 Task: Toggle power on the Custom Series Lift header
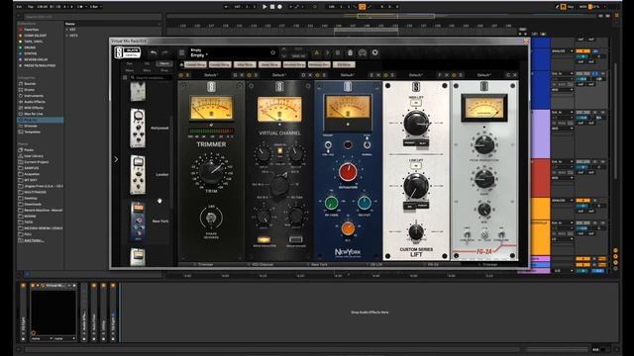(x=385, y=75)
